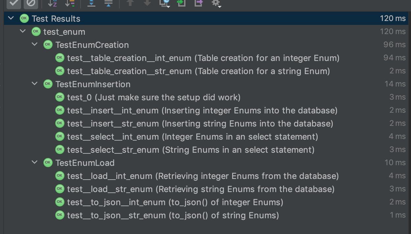The height and width of the screenshot is (234, 411).
Task: Select the TestEnumLoad class row
Action: coord(85,163)
